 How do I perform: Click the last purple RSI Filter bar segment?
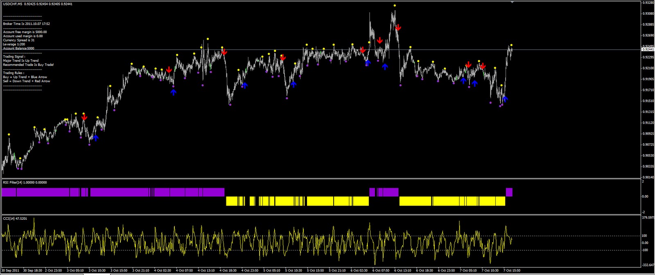coord(509,192)
